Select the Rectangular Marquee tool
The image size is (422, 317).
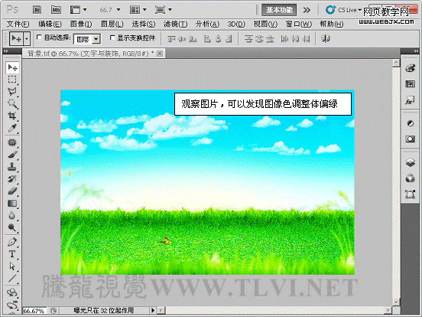point(12,80)
